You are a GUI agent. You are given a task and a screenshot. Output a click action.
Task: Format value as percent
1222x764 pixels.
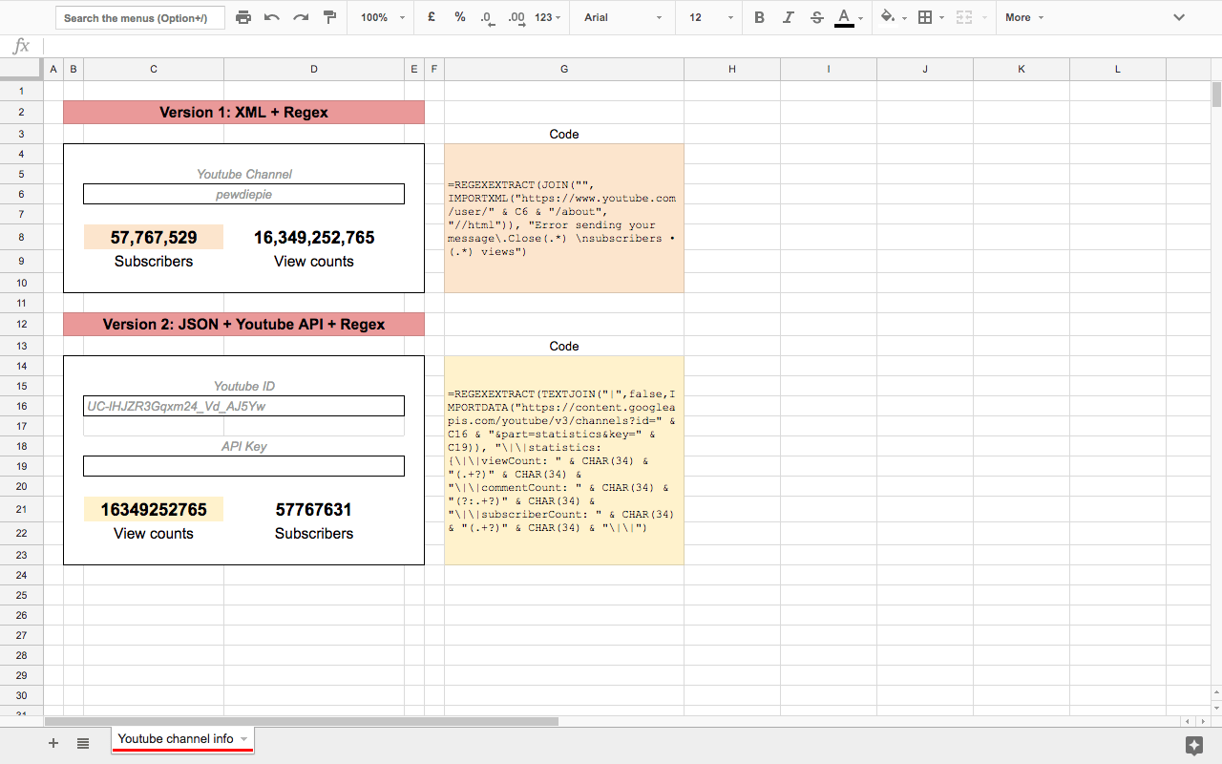[x=459, y=17]
